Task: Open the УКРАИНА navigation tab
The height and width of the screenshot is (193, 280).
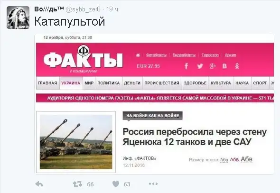Action: tap(71, 83)
